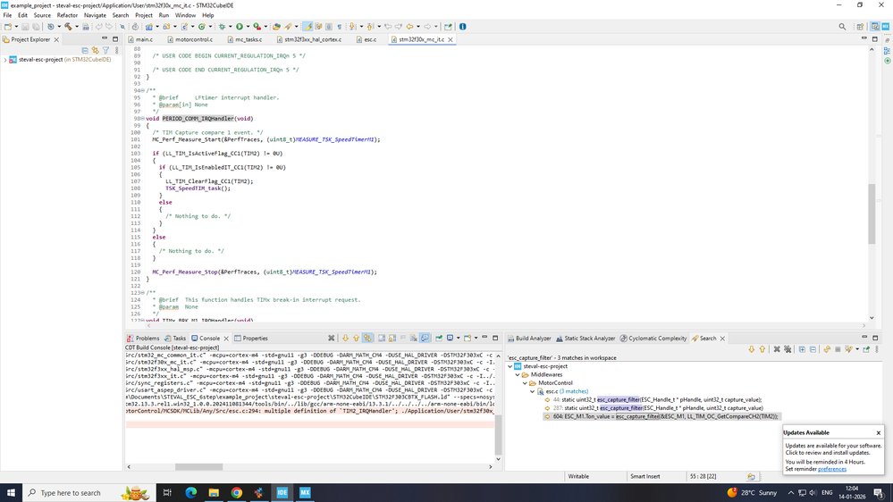The height and width of the screenshot is (502, 893).
Task: Open the Navigate menu
Action: click(95, 15)
